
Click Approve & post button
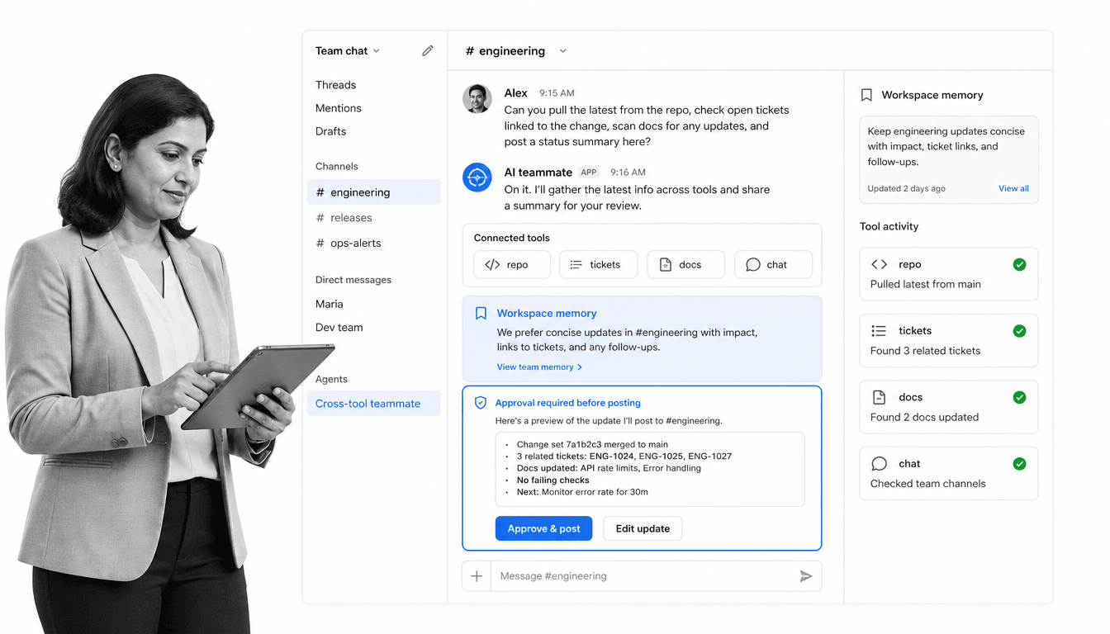543,528
